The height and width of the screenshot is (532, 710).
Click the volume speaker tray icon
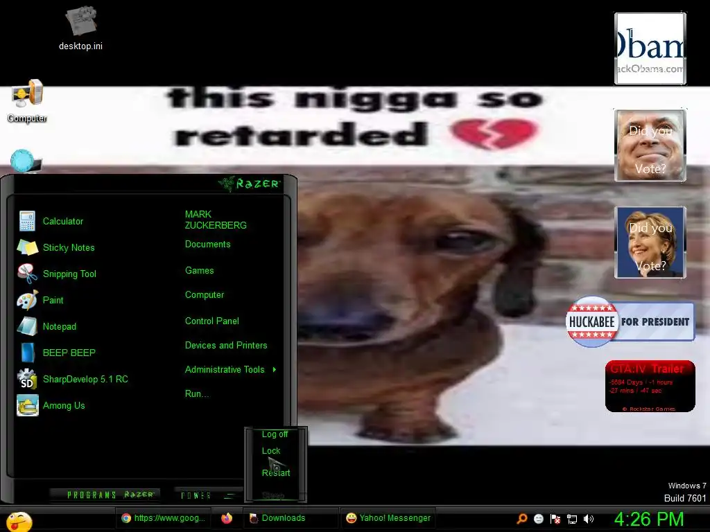click(589, 518)
